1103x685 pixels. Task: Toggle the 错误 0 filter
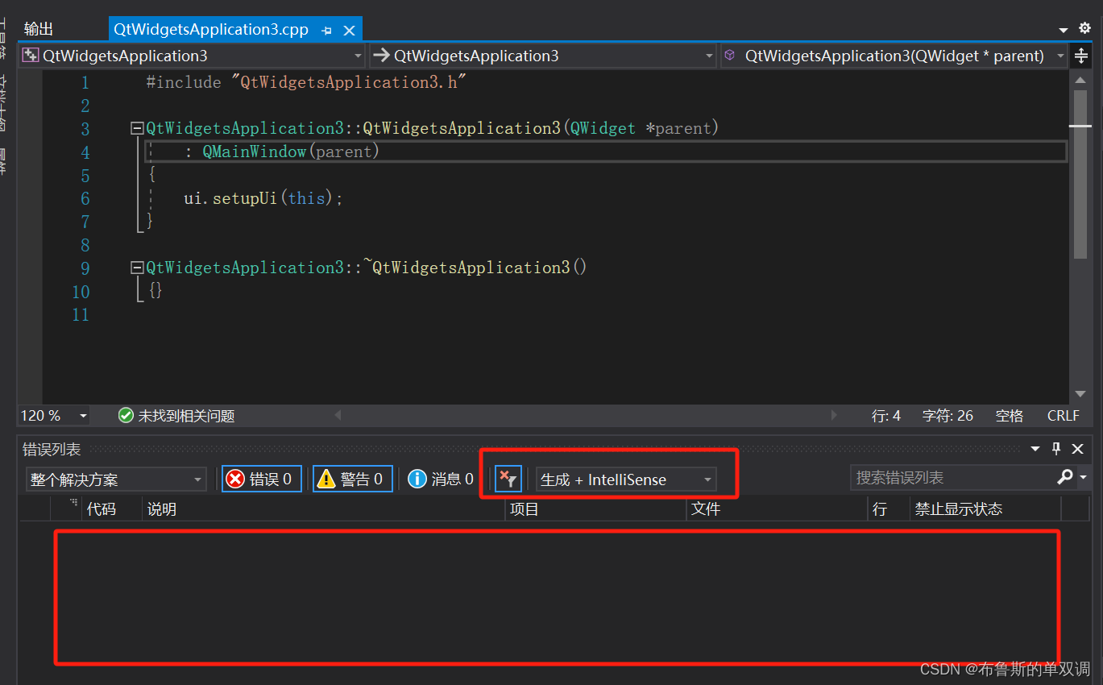(x=261, y=478)
